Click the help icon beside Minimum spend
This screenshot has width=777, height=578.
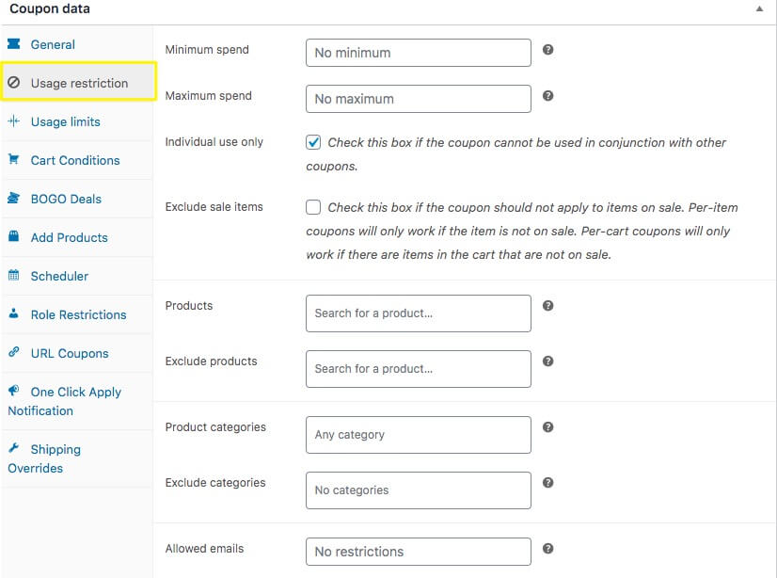click(x=548, y=49)
